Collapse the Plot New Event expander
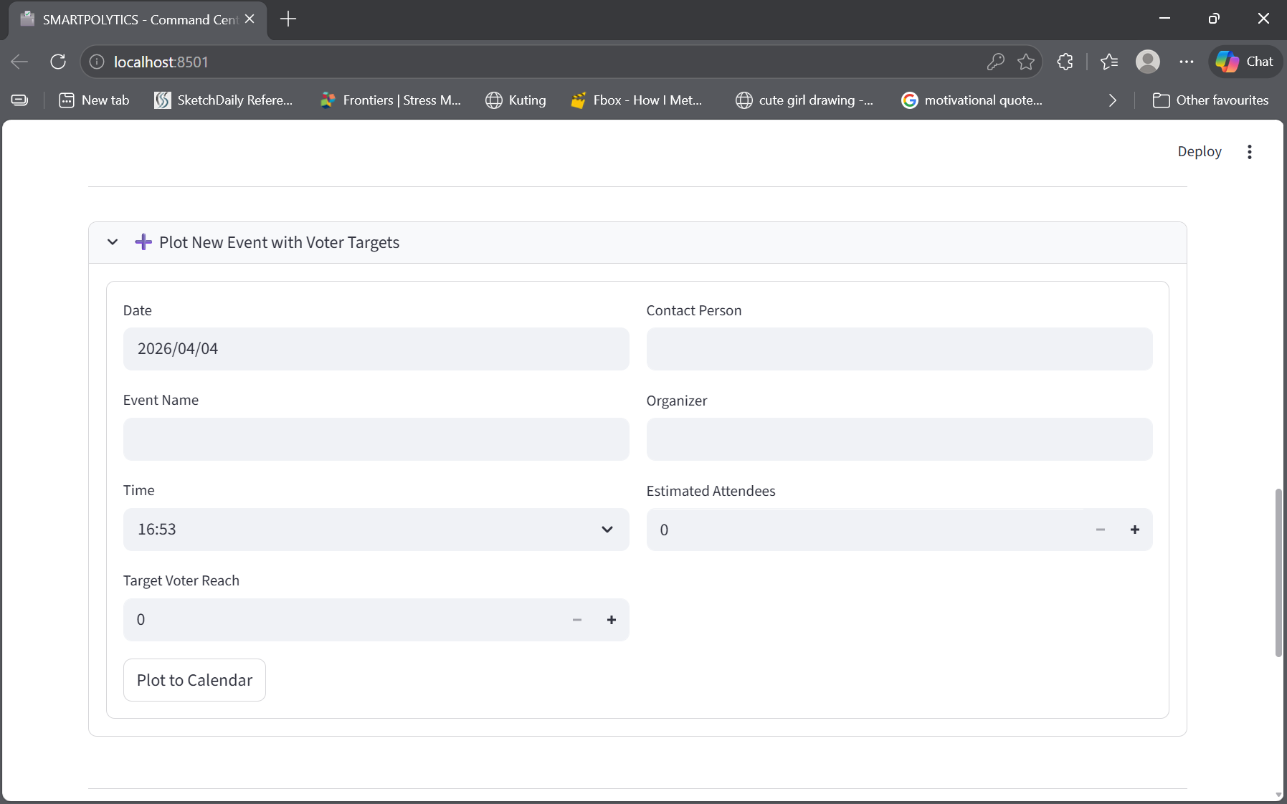 113,242
